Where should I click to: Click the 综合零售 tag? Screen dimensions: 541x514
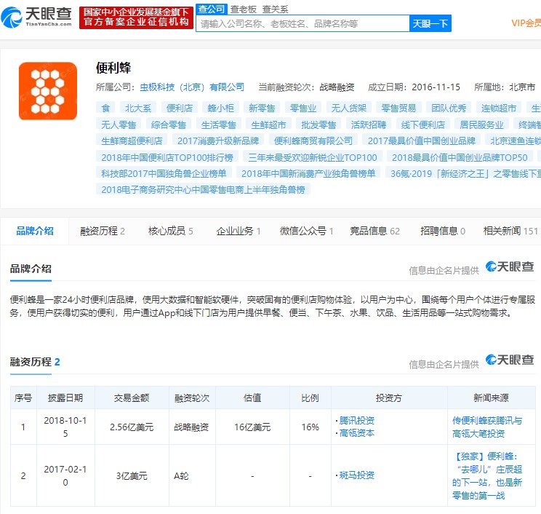click(x=169, y=124)
